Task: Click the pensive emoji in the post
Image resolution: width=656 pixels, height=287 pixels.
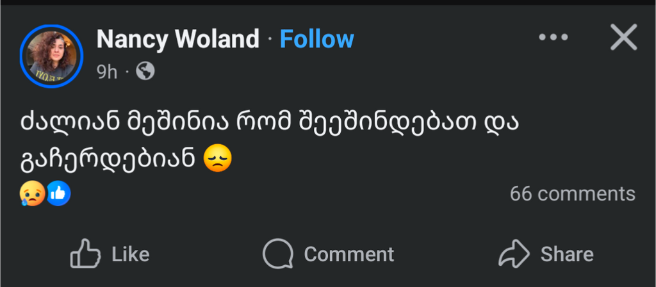Action: click(217, 158)
